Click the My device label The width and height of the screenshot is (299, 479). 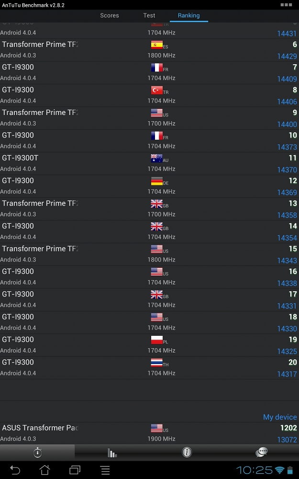pos(280,417)
